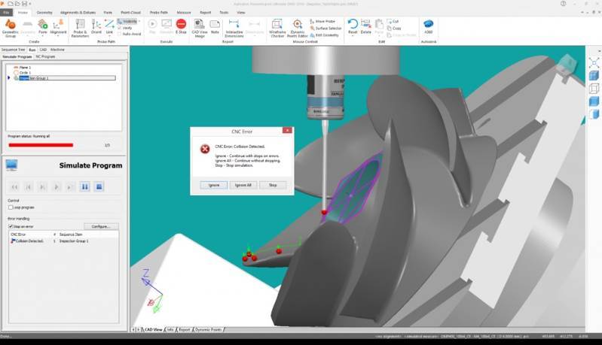Click Ignore All in CNC Error dialog

click(x=242, y=185)
